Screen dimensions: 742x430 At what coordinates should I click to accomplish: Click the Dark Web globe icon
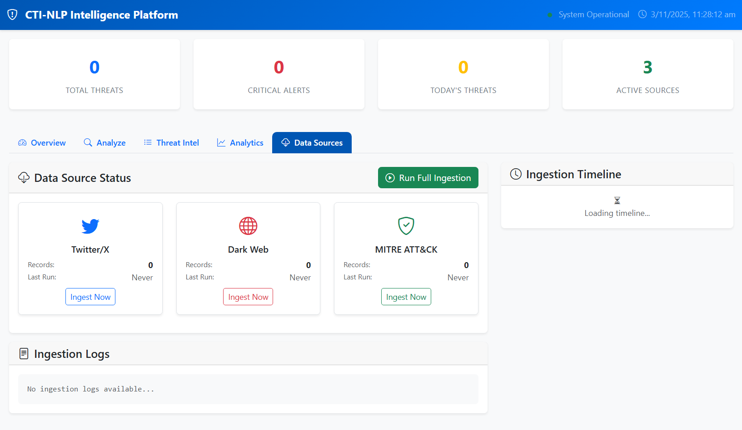pyautogui.click(x=248, y=225)
